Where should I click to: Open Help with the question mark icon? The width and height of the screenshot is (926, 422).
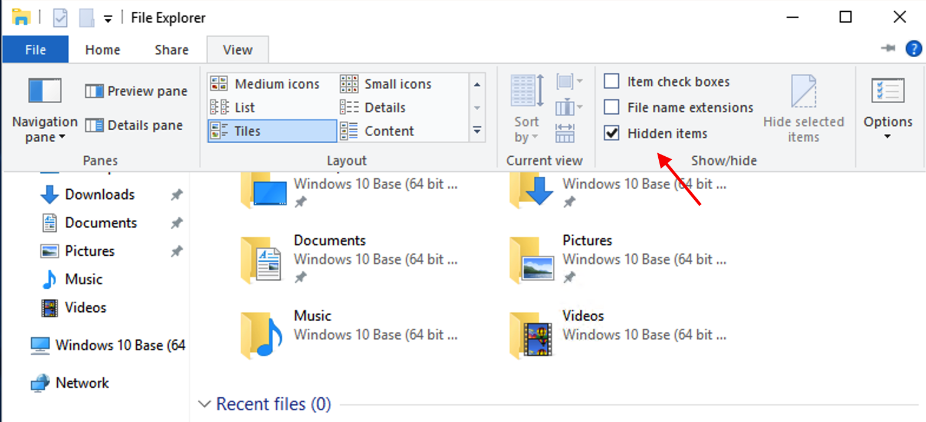[914, 48]
